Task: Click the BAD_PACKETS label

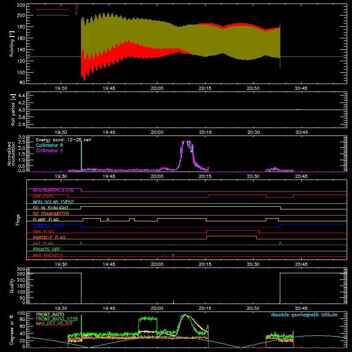Action: coord(48,255)
